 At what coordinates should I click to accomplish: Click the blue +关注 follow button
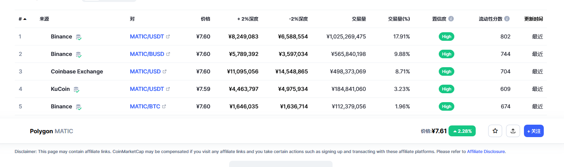(x=534, y=131)
